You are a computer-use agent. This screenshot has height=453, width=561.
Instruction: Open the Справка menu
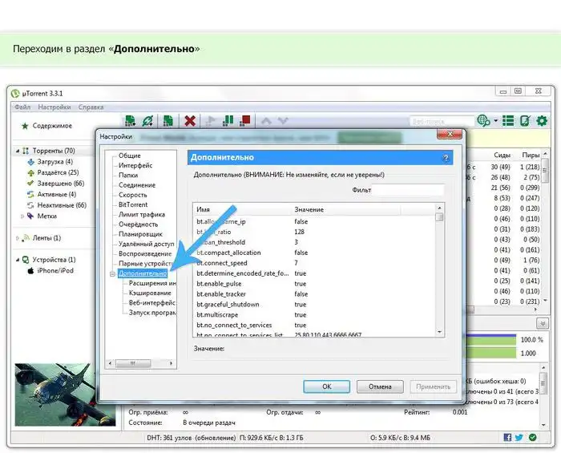coord(91,107)
